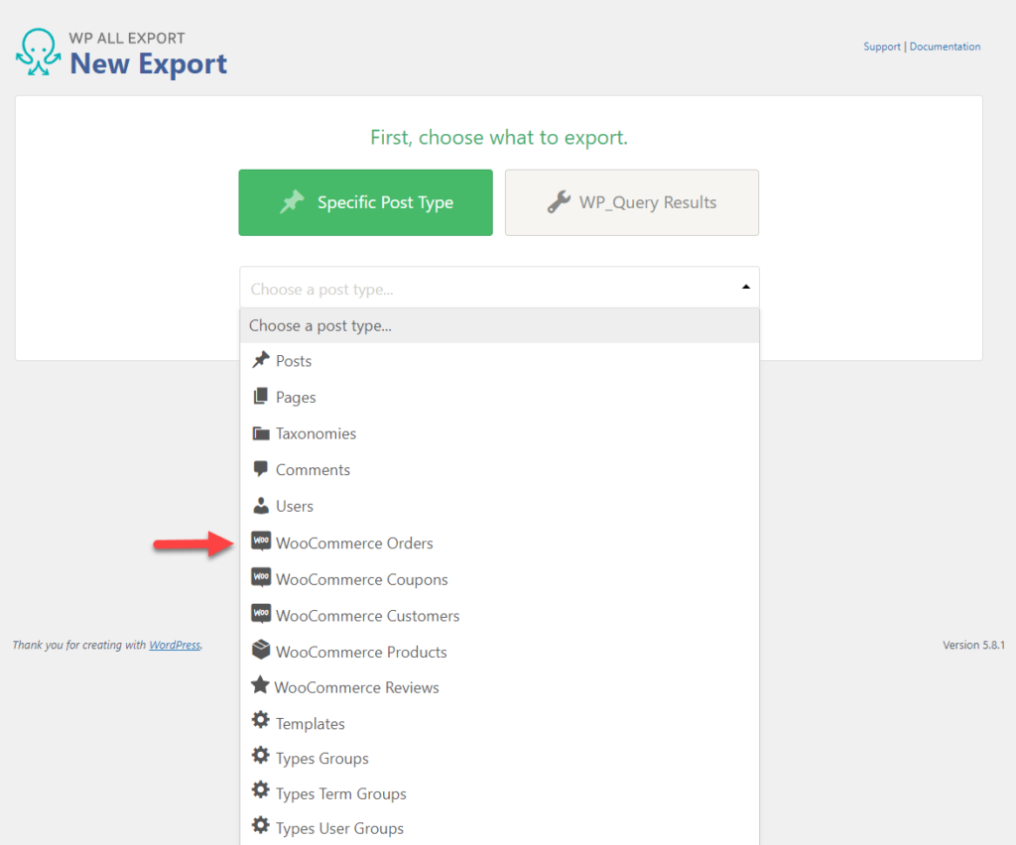Click the Choose a post type select field
1016x845 pixels.
[x=499, y=288]
